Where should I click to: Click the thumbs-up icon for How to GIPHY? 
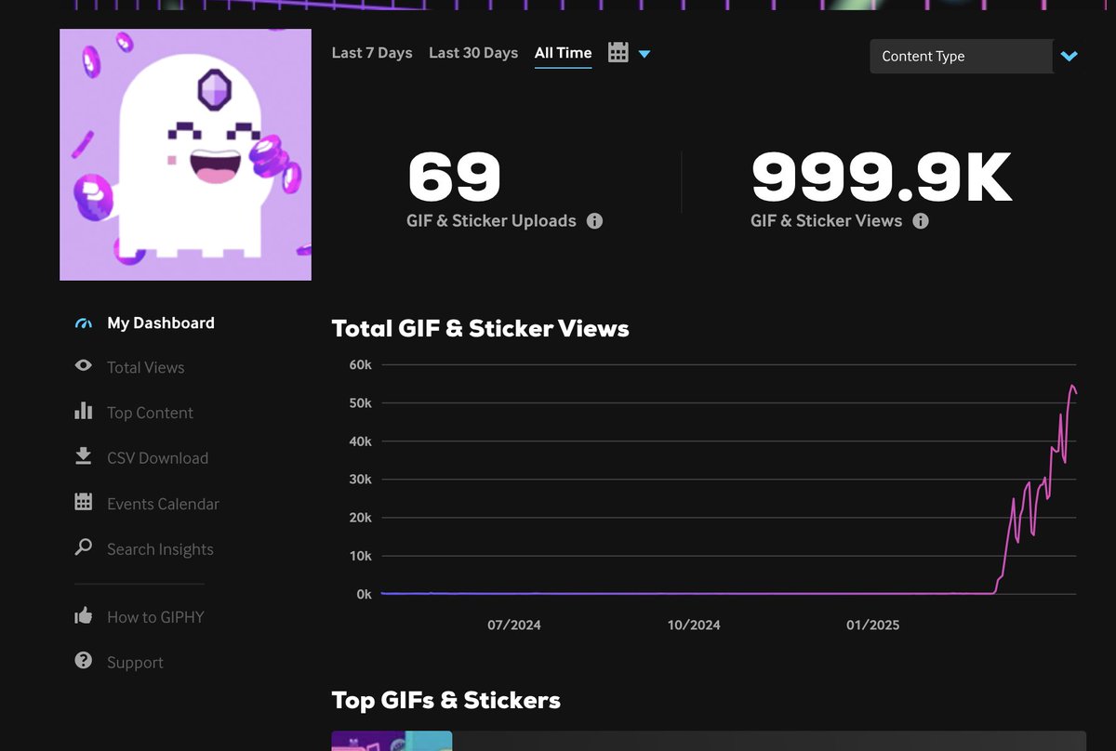(x=84, y=615)
